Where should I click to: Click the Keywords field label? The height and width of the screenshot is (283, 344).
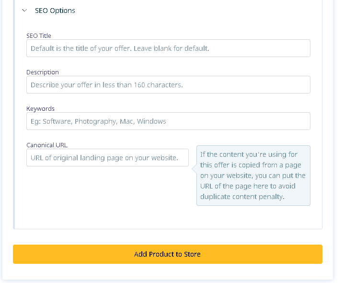pos(40,108)
